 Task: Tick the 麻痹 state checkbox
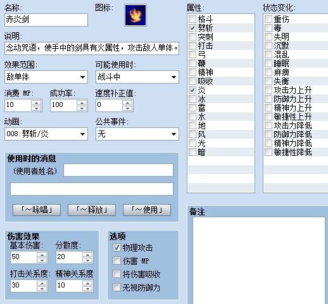(x=268, y=72)
